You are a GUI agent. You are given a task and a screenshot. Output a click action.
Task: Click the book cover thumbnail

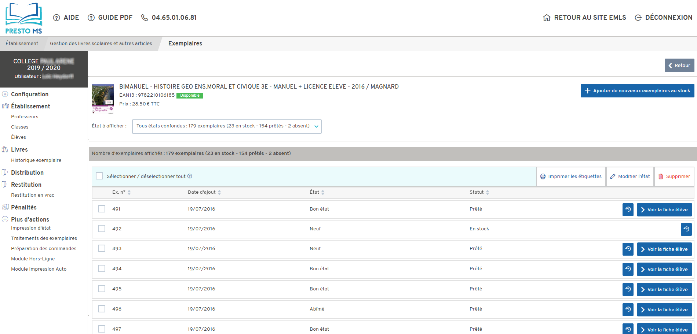click(x=103, y=99)
